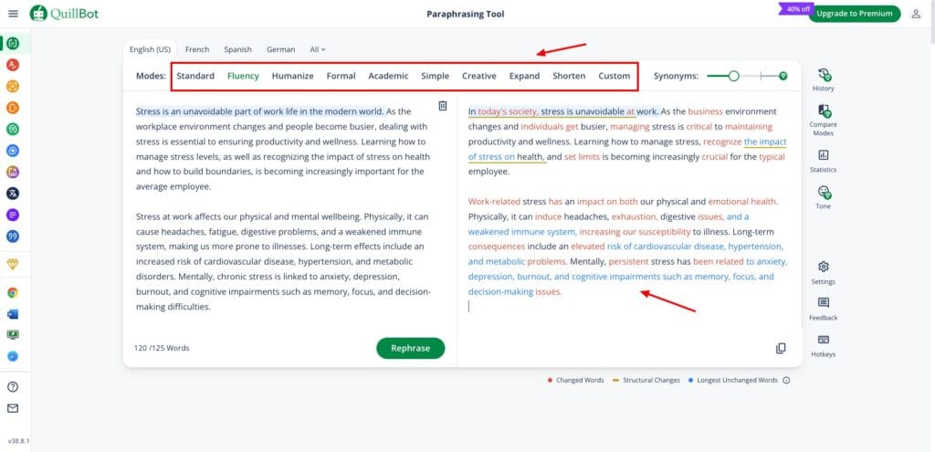Viewport: 935px width, 452px height.
Task: Open the Statistics panel
Action: click(824, 161)
